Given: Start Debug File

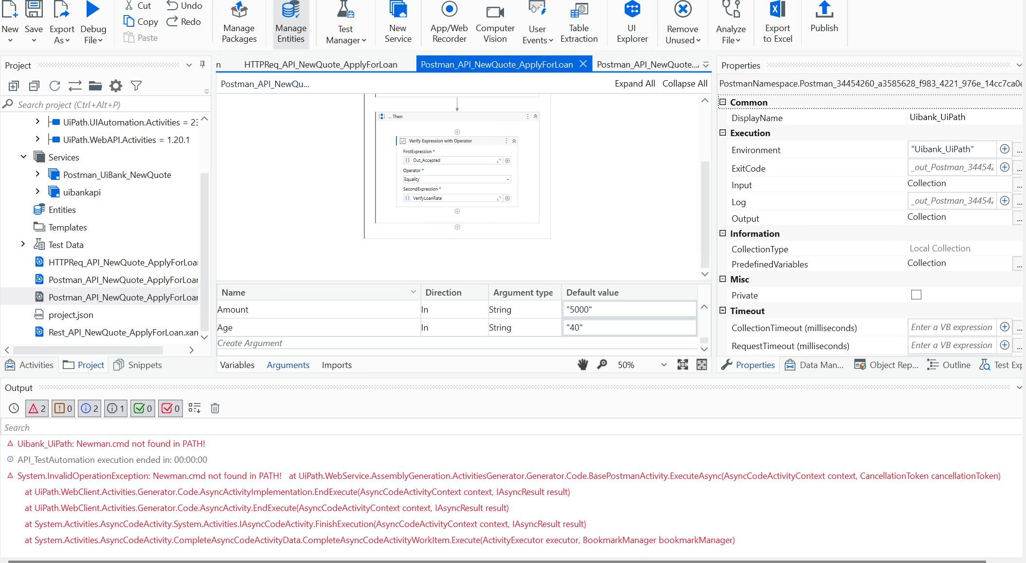Looking at the screenshot, I should [x=93, y=23].
